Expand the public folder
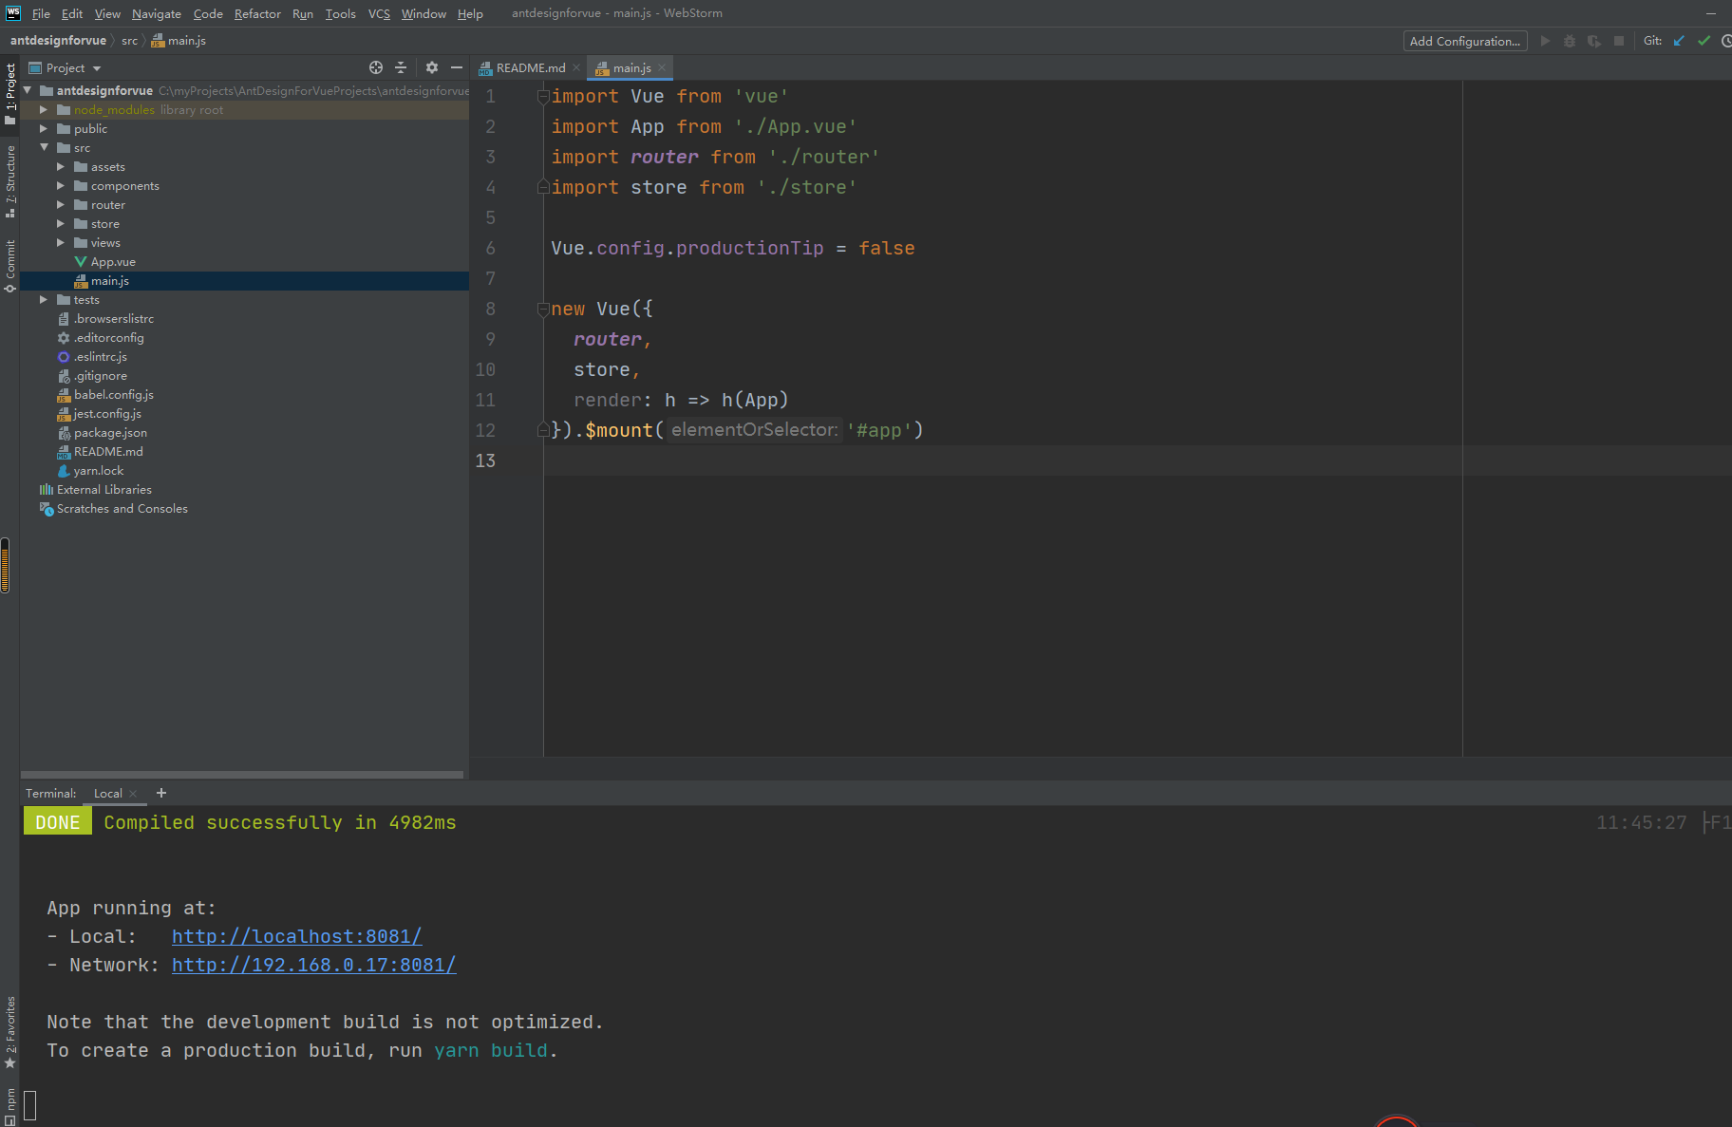The height and width of the screenshot is (1127, 1732). (x=44, y=128)
